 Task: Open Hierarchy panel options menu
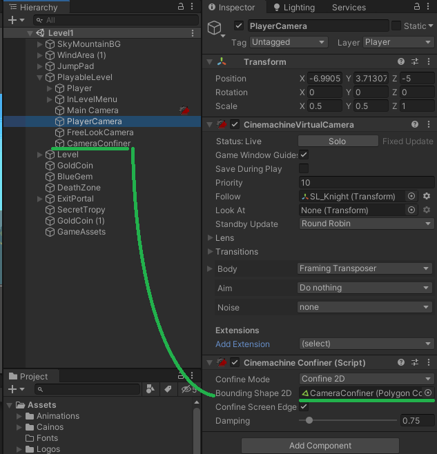192,7
